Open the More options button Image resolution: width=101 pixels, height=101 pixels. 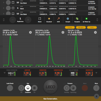tap(96, 88)
